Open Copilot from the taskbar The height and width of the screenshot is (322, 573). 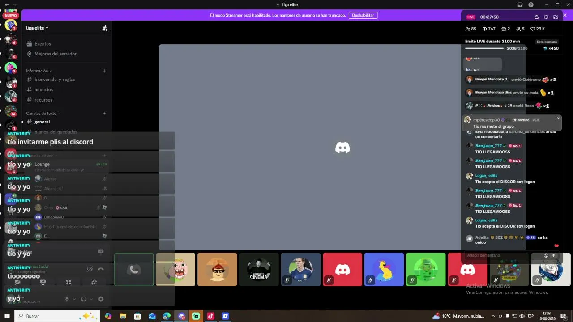[108, 316]
